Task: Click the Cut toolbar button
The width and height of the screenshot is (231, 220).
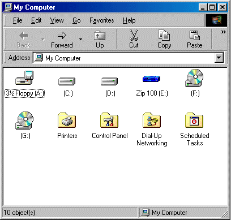Action: 134,39
